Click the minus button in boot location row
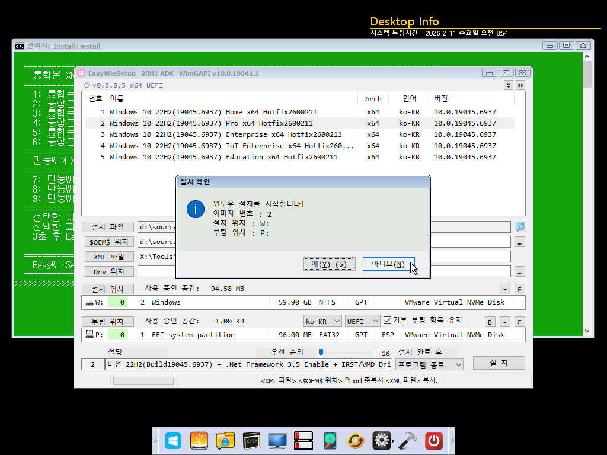Screen dimensions: 607x455 click(505, 322)
